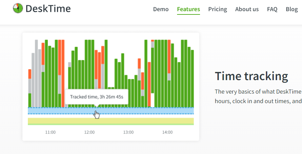Click the time tracking chart image
This screenshot has height=154, width=302.
point(111,87)
